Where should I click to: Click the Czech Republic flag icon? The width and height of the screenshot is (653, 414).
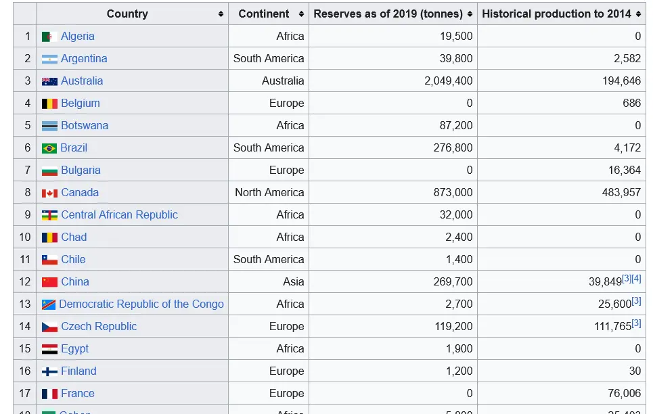49,327
